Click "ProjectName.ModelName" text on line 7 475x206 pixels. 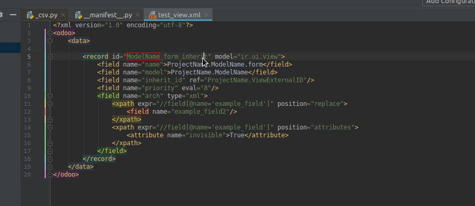pyautogui.click(x=209, y=72)
